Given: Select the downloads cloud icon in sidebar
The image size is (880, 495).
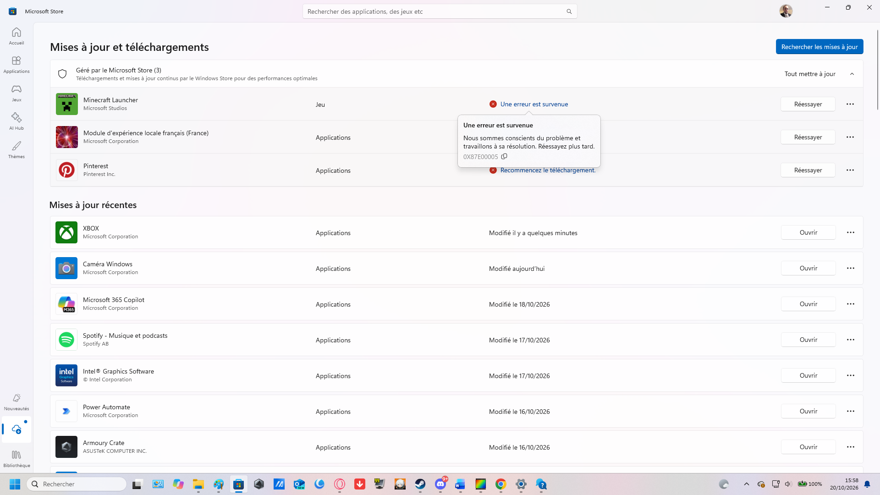Looking at the screenshot, I should pyautogui.click(x=16, y=429).
